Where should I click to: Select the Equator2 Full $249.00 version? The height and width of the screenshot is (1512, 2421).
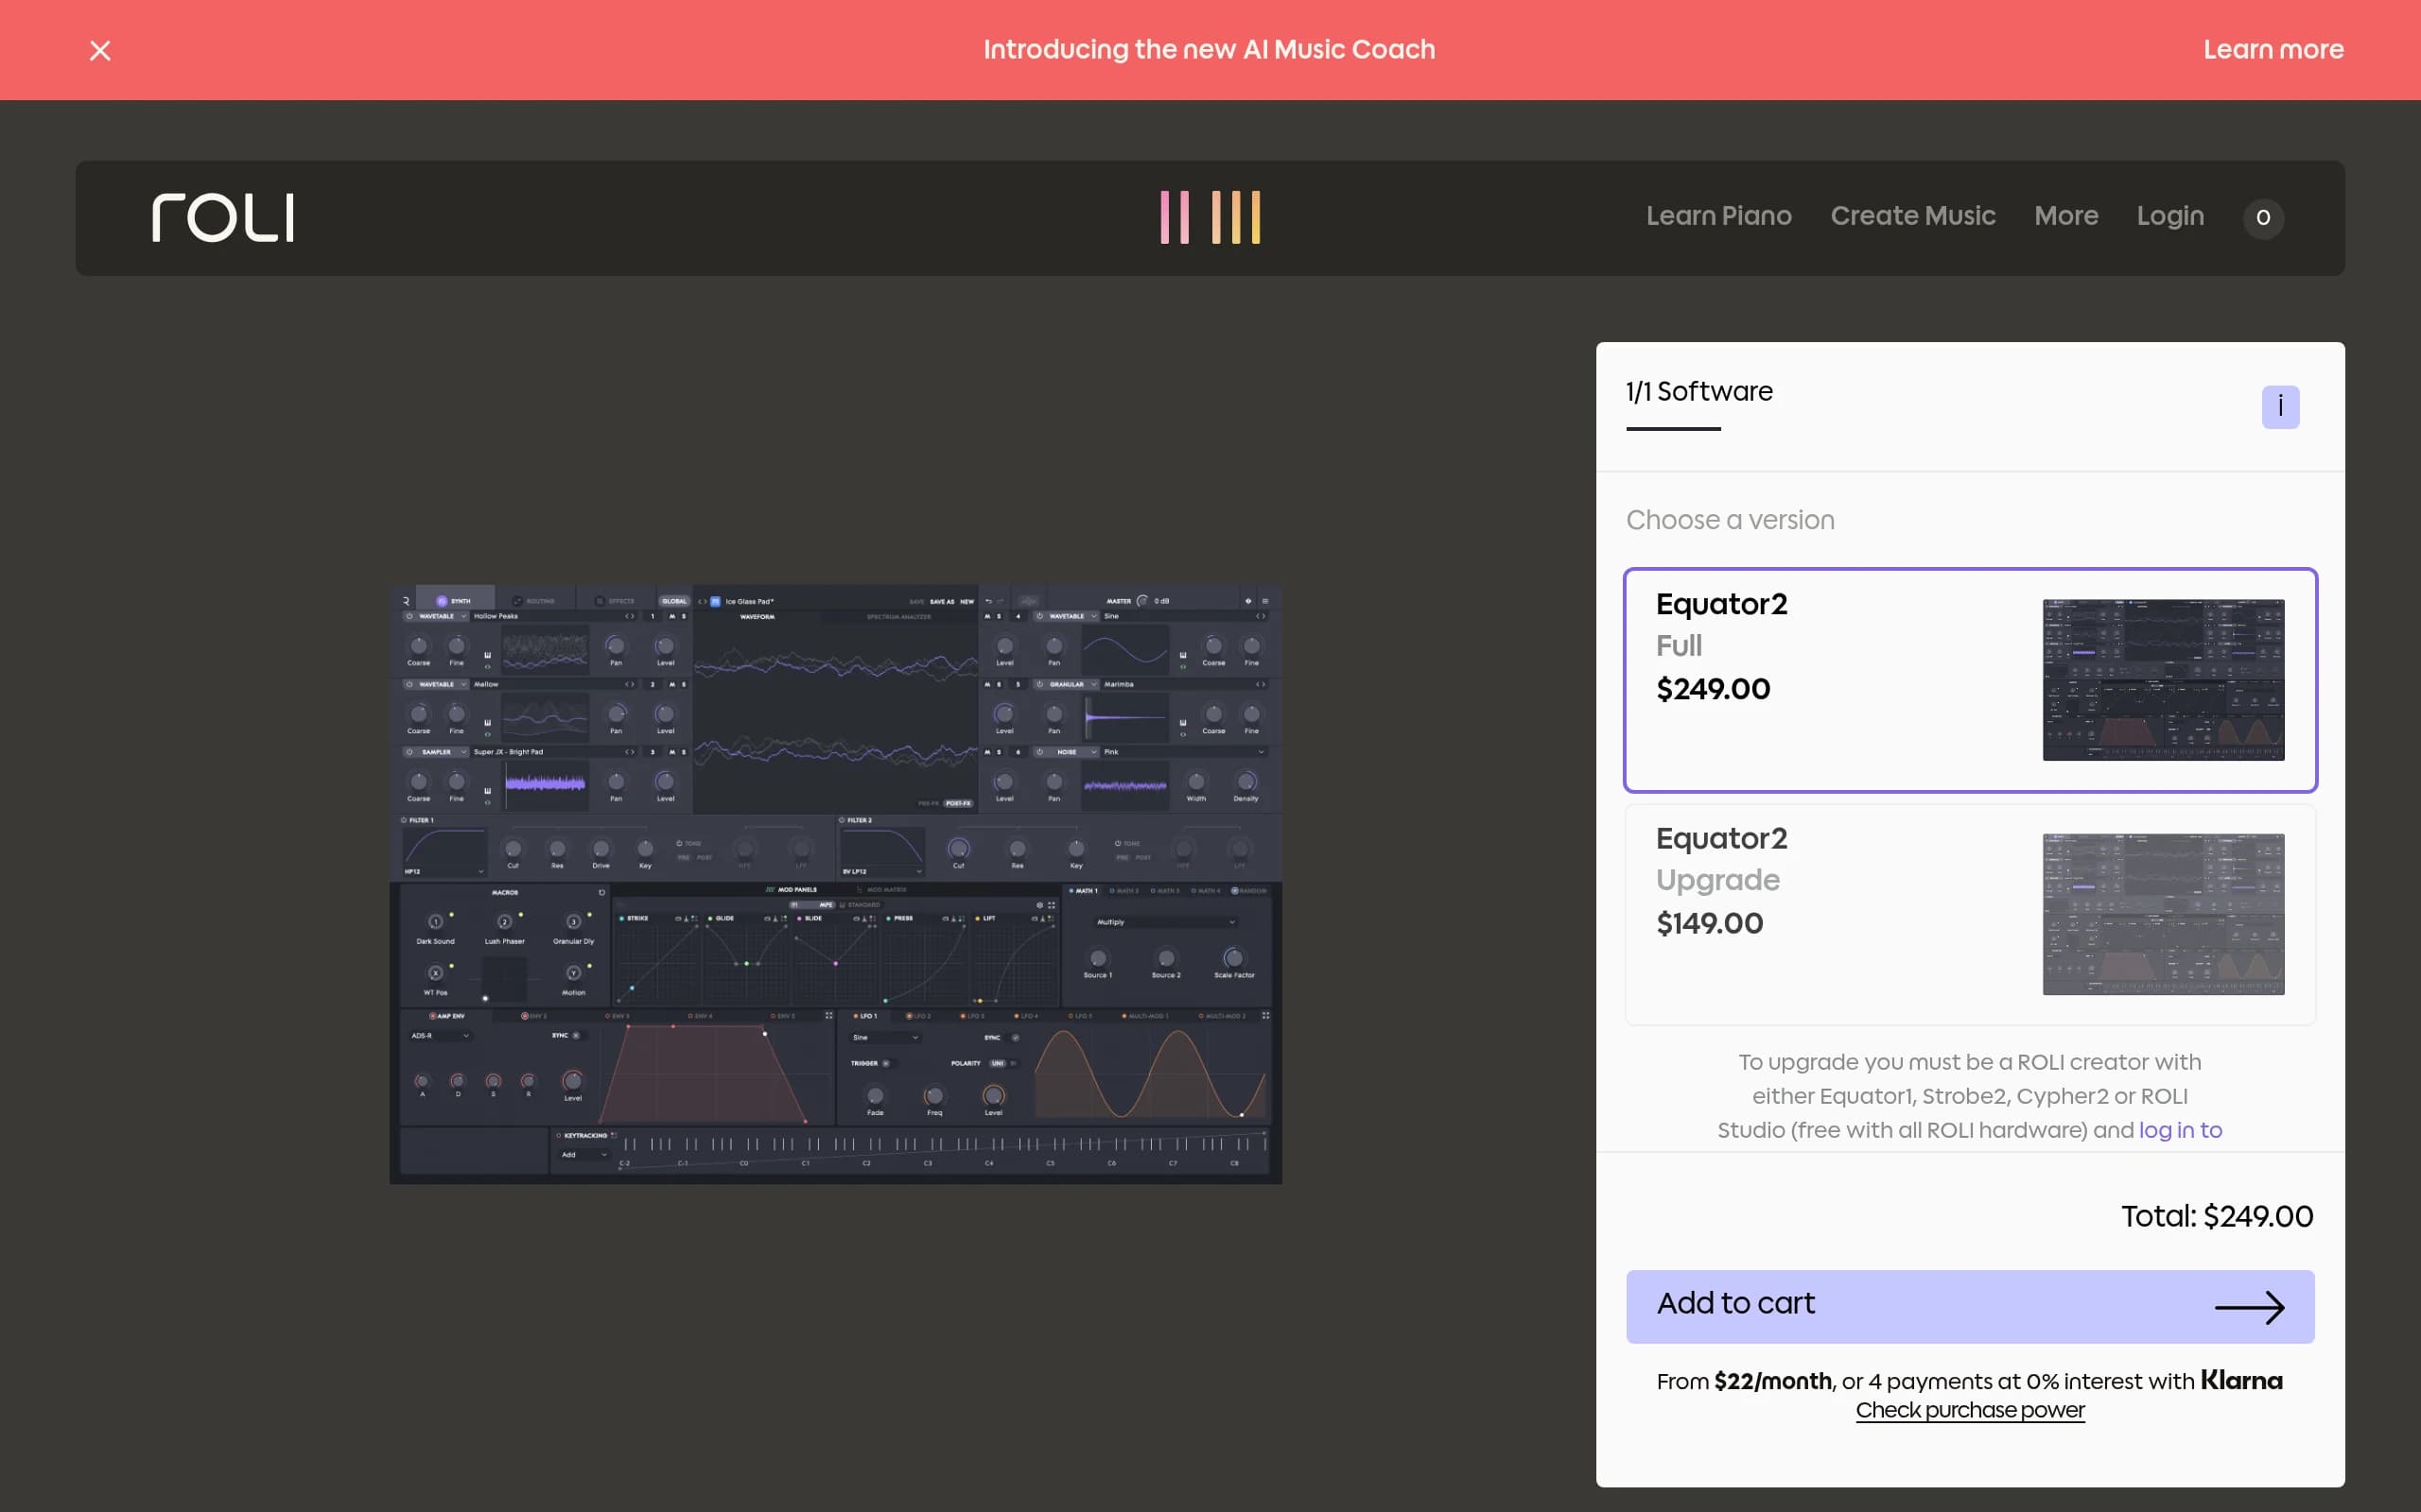[1970, 680]
